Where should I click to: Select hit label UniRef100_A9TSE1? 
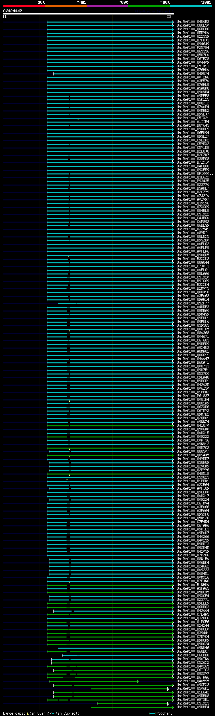[x=193, y=699]
